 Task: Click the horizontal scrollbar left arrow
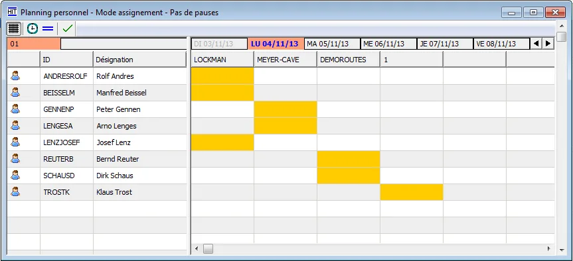[197, 249]
